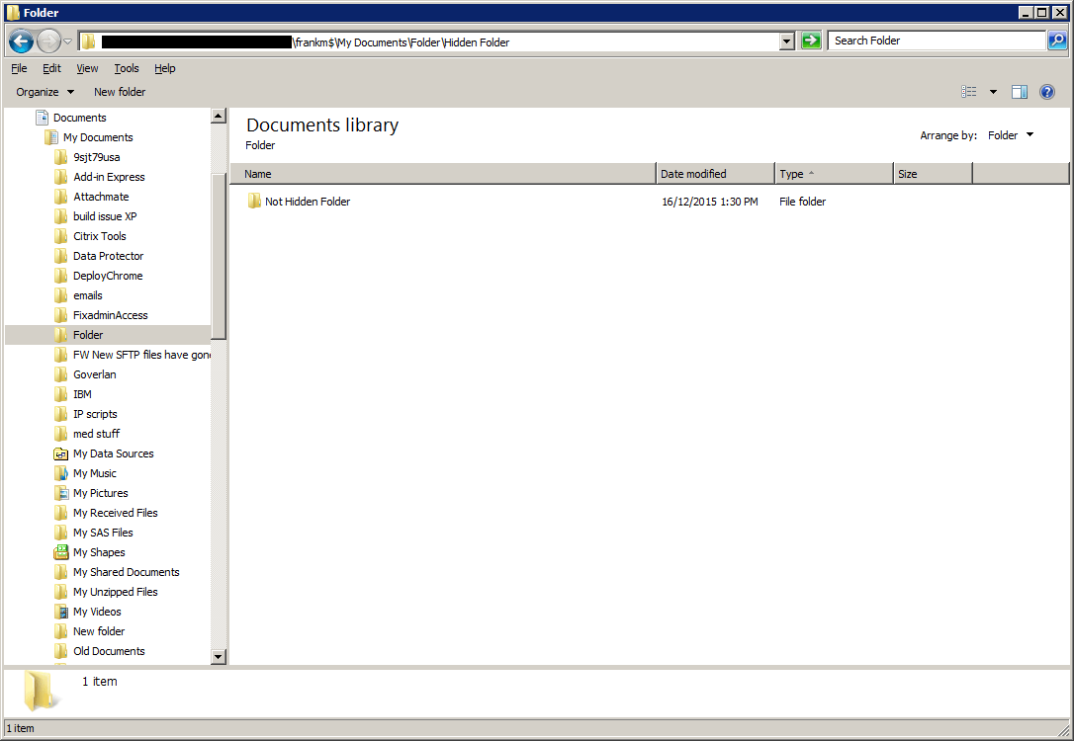1074x741 pixels.
Task: Click the Not Hidden Folder icon
Action: click(254, 202)
